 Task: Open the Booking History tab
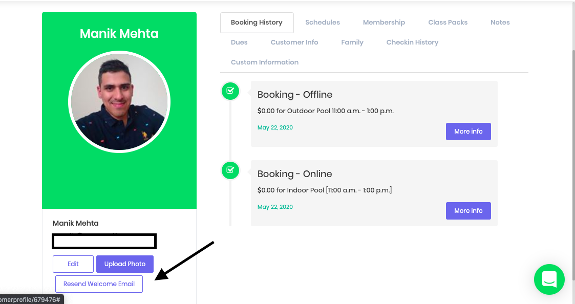click(257, 23)
